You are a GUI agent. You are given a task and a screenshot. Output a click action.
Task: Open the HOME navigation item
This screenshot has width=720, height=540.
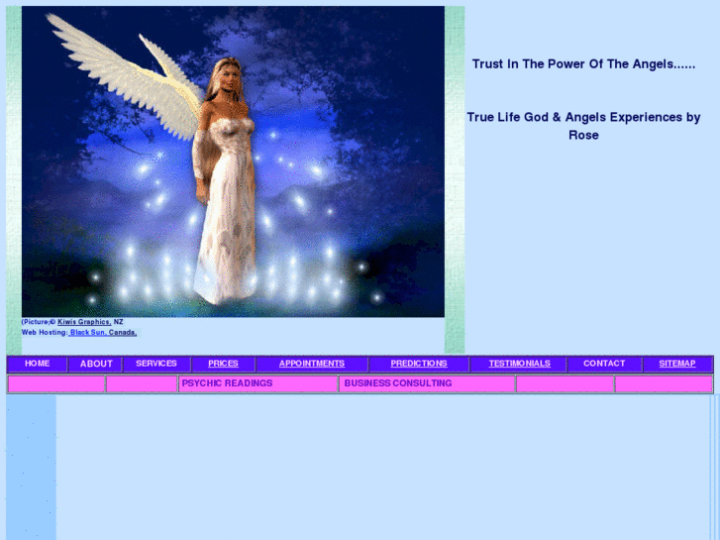[38, 364]
